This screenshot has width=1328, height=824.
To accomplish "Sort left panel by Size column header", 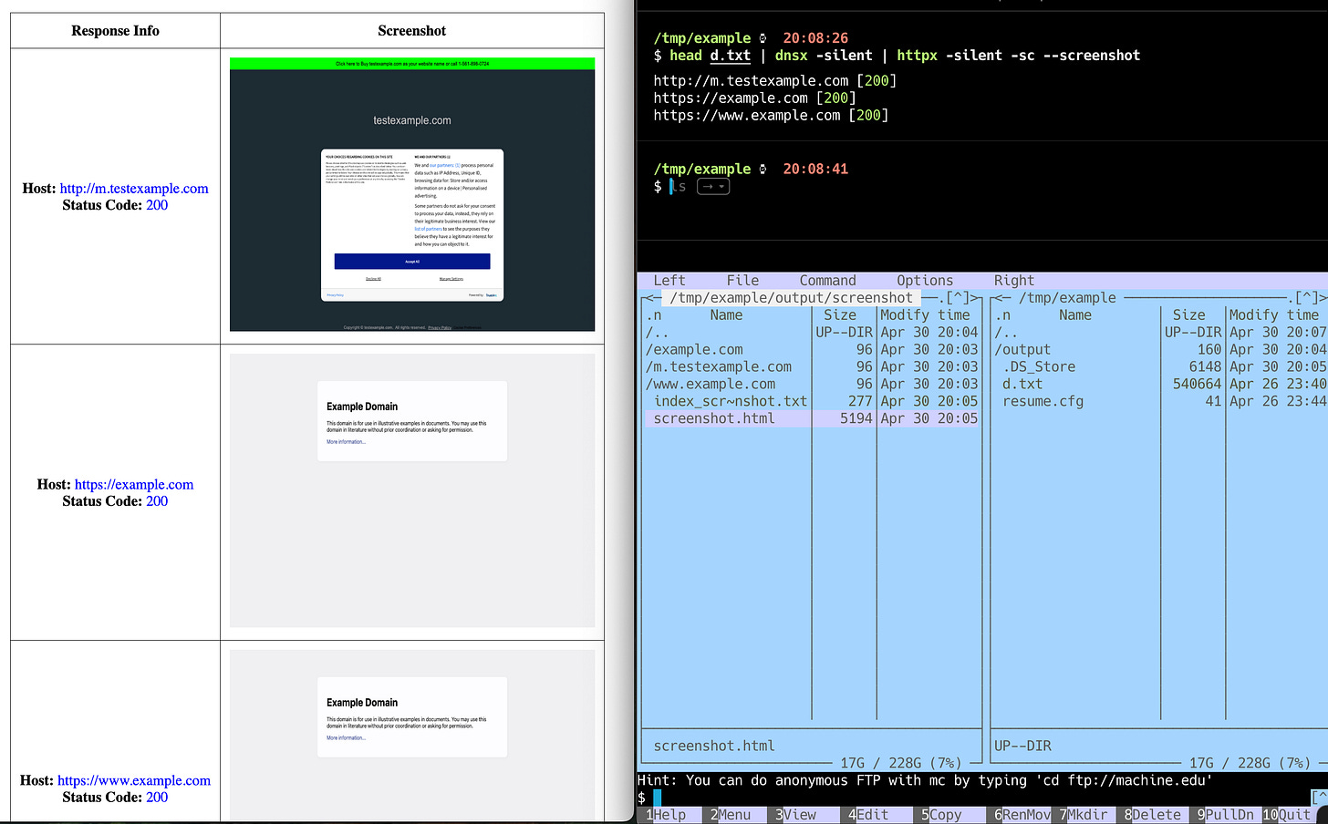I will pyautogui.click(x=840, y=315).
